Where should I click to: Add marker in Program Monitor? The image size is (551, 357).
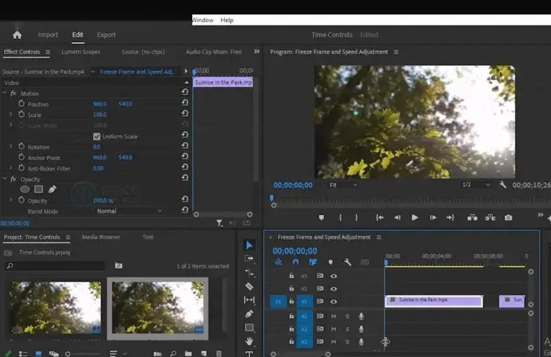coord(321,218)
